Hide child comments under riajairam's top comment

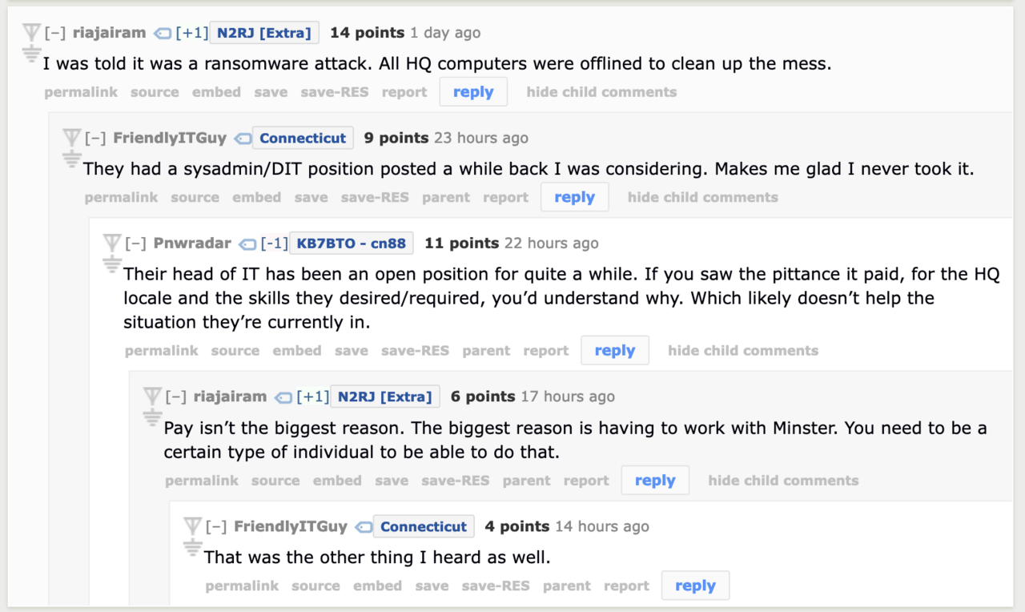tap(601, 92)
